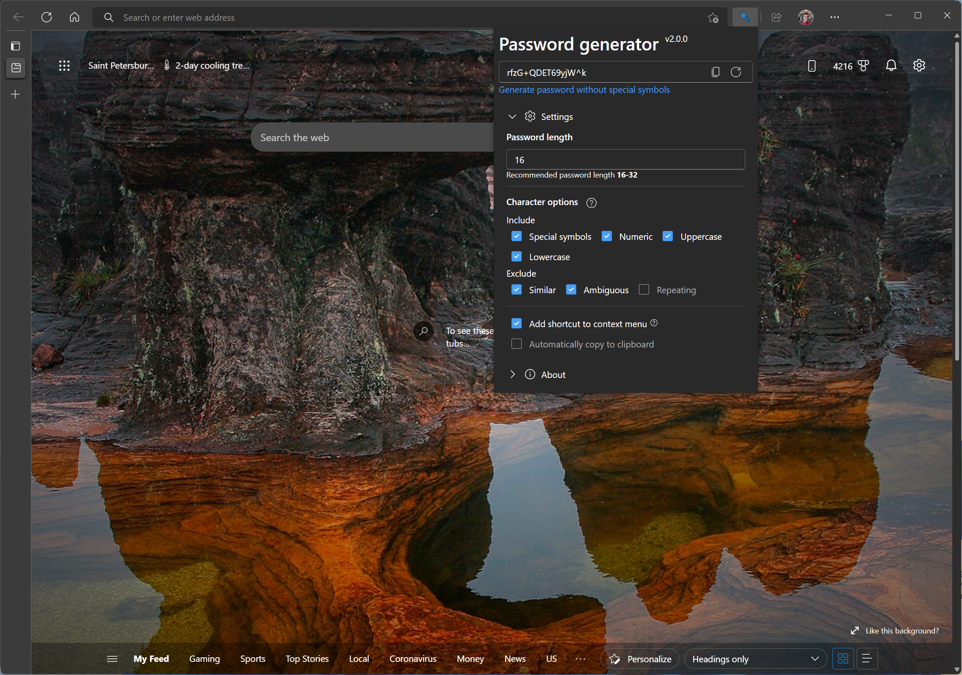This screenshot has width=962, height=675.
Task: Click the Personalize feed button
Action: click(639, 658)
